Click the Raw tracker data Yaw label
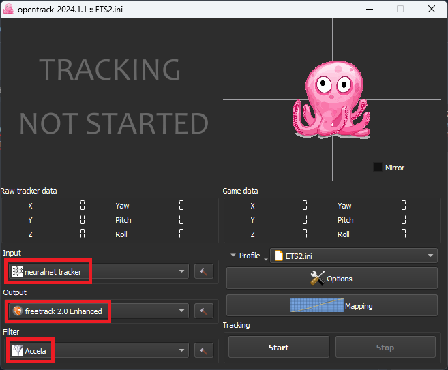Screen dimensions: 448x370 pyautogui.click(x=122, y=206)
